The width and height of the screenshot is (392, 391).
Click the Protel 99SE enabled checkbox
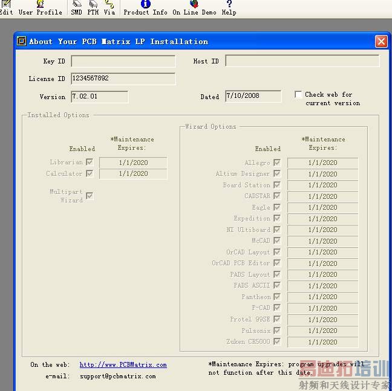coord(276,319)
